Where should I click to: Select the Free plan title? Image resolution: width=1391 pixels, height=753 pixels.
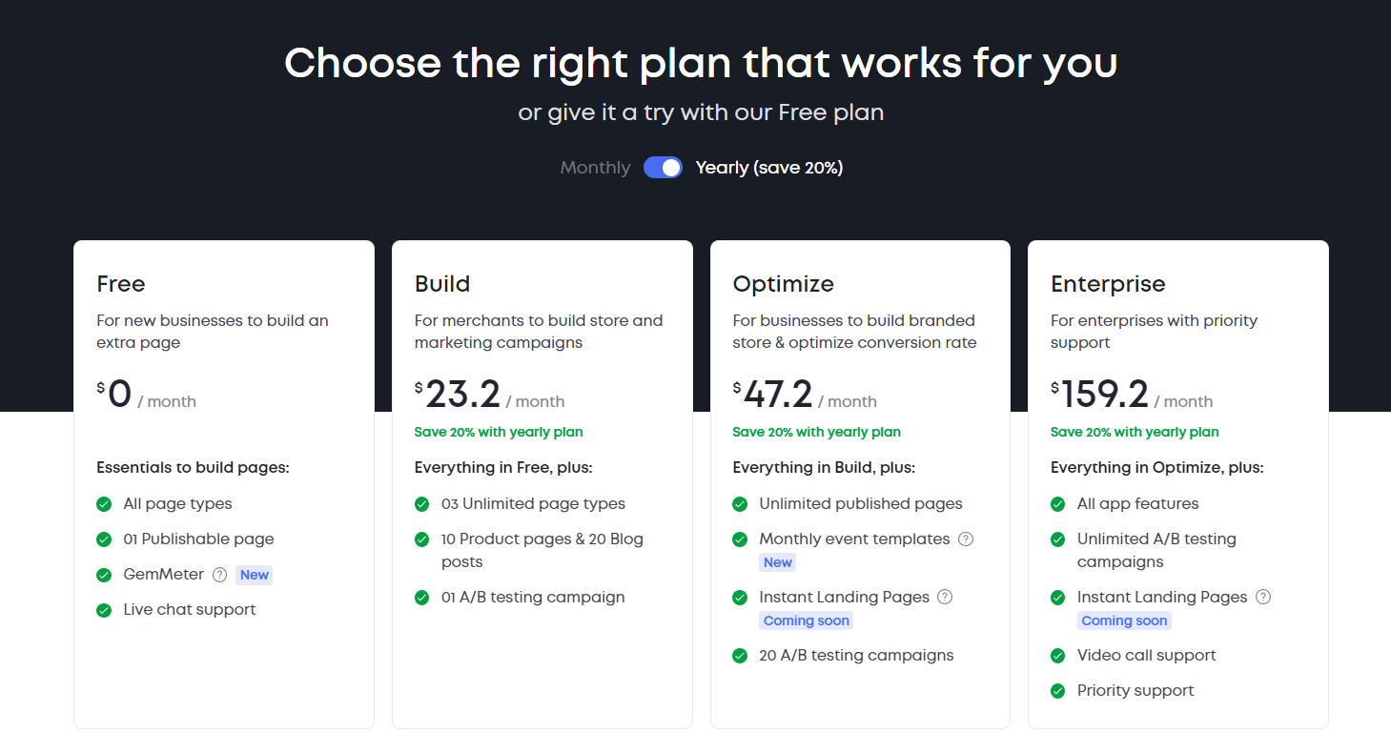coord(121,284)
